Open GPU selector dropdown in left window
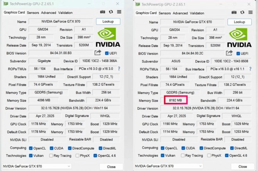Viewport: 258px width, 171px height. coord(37,166)
